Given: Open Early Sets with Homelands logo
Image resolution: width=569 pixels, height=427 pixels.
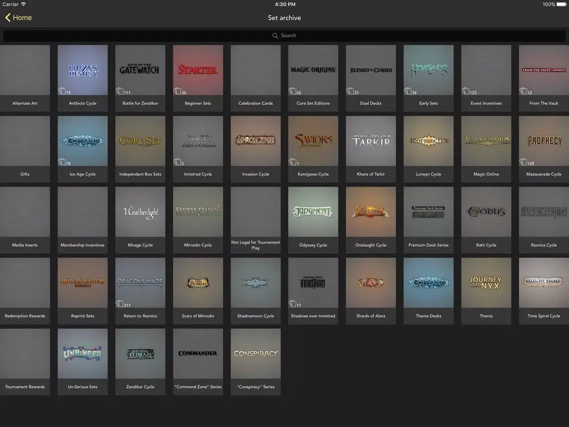Looking at the screenshot, I should 429,78.
